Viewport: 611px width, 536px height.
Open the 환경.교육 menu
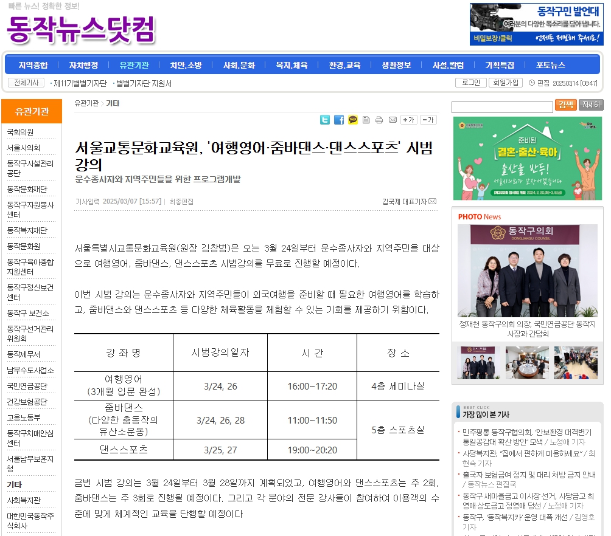[344, 65]
